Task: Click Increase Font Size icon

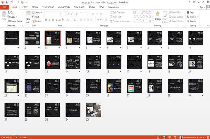Action: [x=69, y=14]
